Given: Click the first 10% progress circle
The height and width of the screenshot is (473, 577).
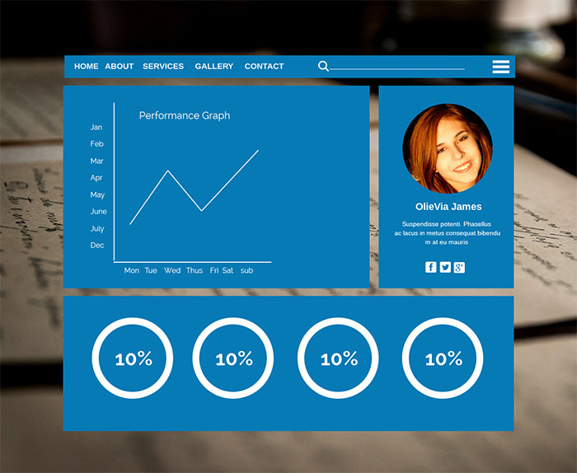Looking at the screenshot, I should pos(133,358).
